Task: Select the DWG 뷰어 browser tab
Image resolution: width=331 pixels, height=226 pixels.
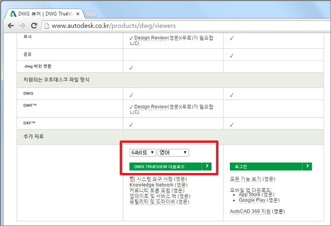Action: (45, 14)
